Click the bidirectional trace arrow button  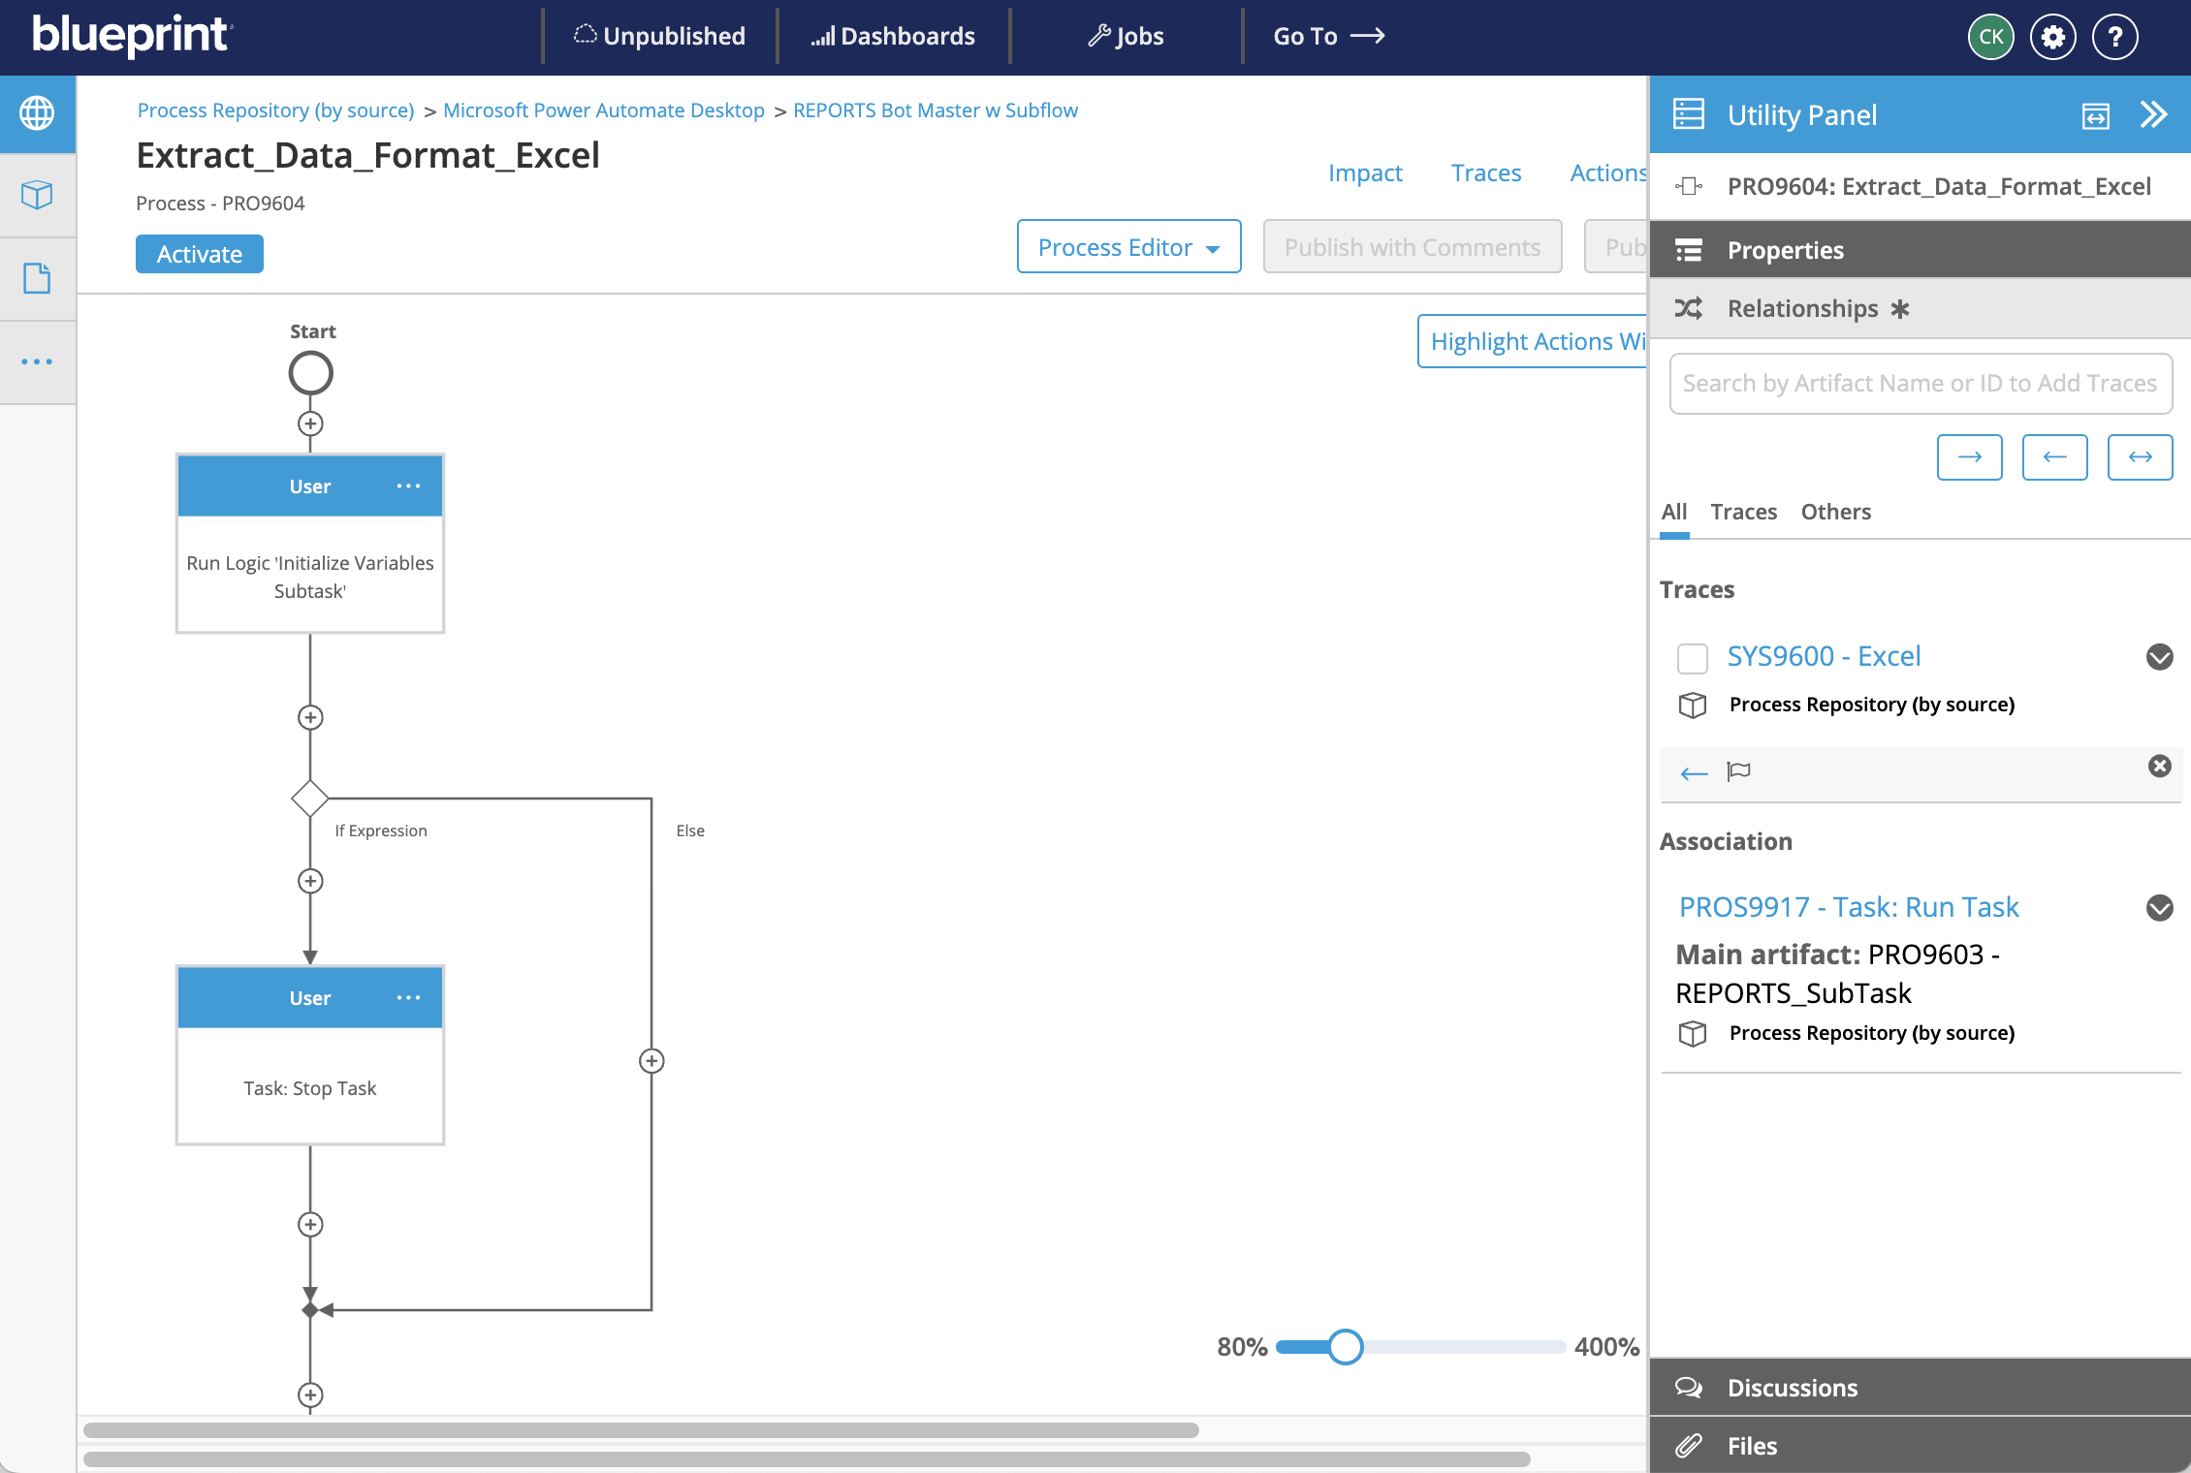(2140, 456)
